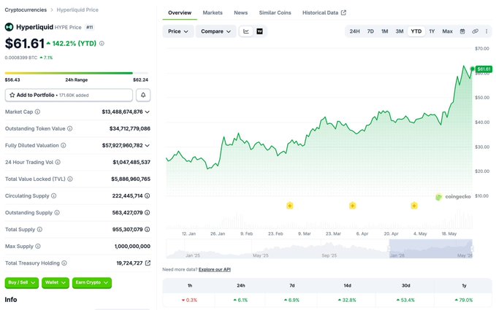Show Total Treasury Holding info icon
Image resolution: width=496 pixels, height=310 pixels.
click(64, 263)
